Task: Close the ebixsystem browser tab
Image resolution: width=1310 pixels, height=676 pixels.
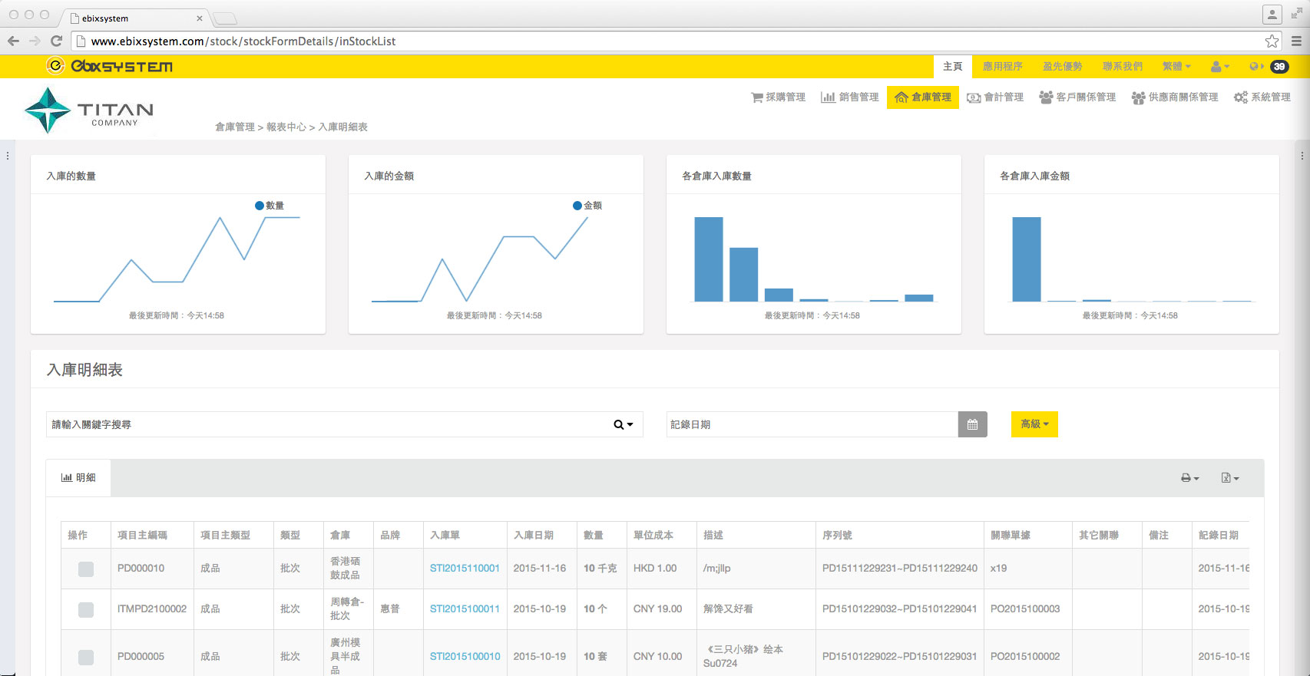Action: (200, 18)
